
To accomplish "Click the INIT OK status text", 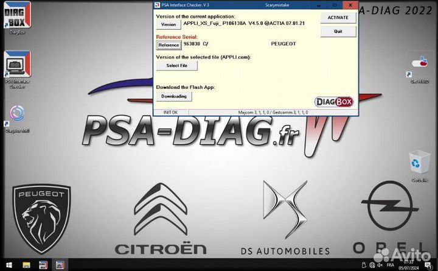I will (x=170, y=113).
